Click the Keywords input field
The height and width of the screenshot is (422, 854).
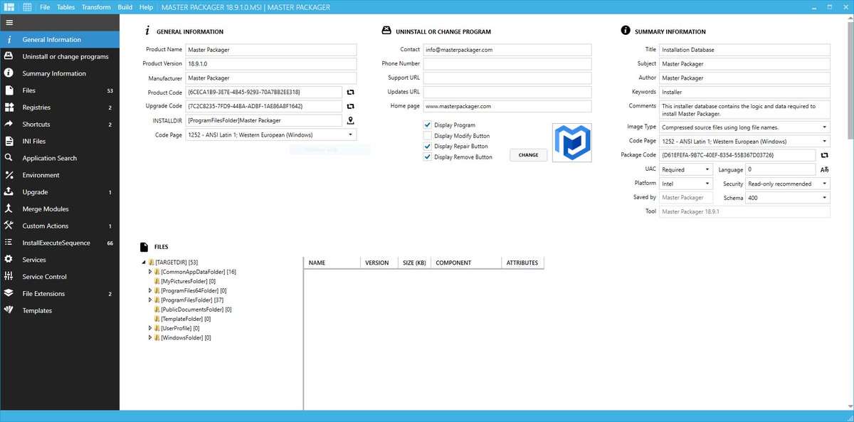click(x=745, y=92)
